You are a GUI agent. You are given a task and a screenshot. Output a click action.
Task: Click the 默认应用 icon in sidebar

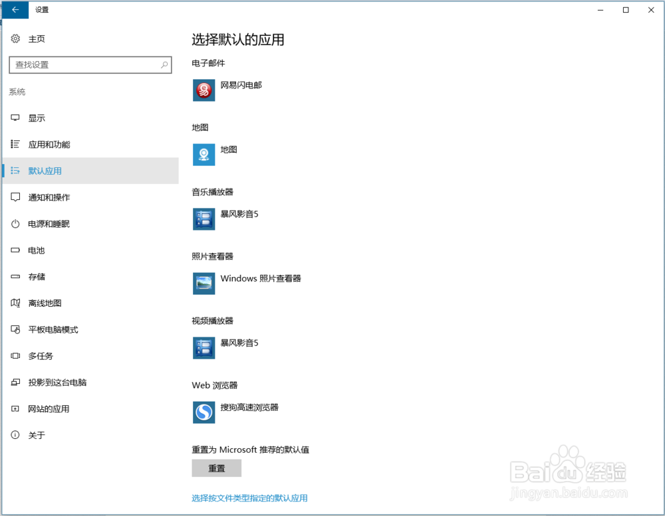pos(15,171)
